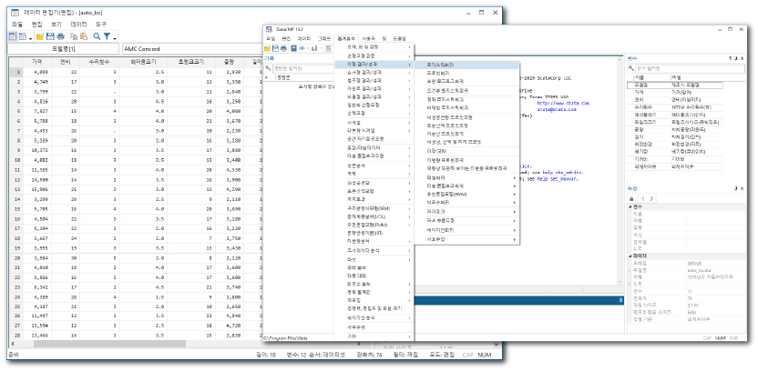Select 프로빗회귀 in the submenu
This screenshot has height=371, width=758.
(467, 73)
